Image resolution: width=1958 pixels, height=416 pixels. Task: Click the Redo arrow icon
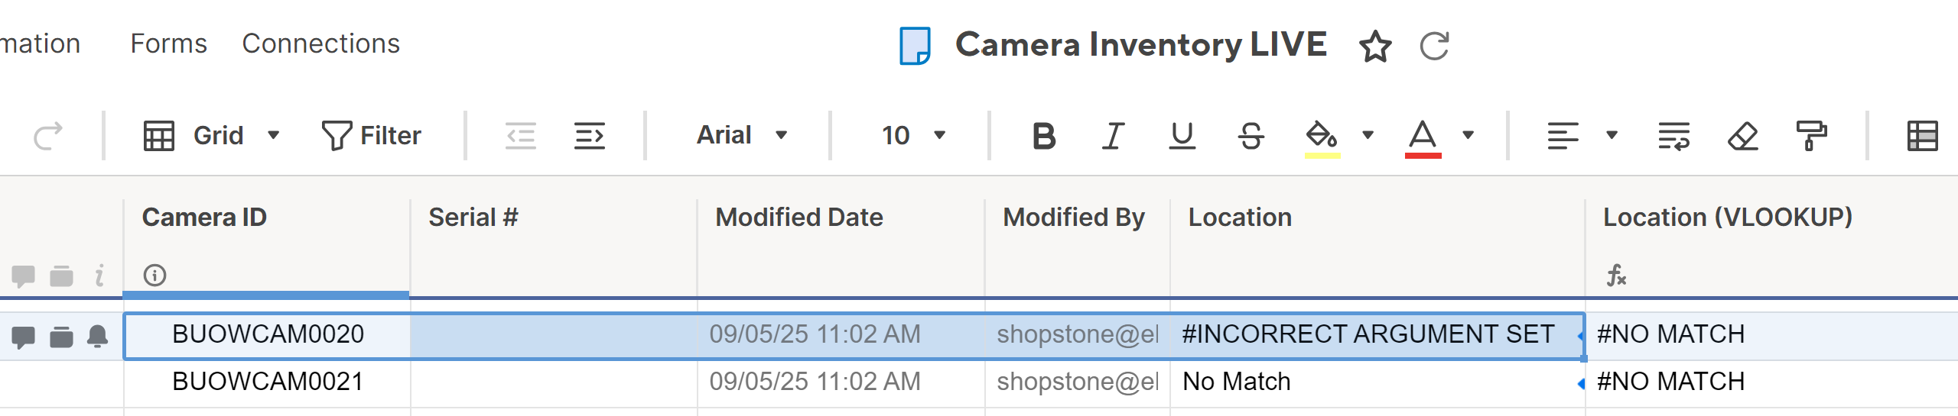click(x=48, y=136)
